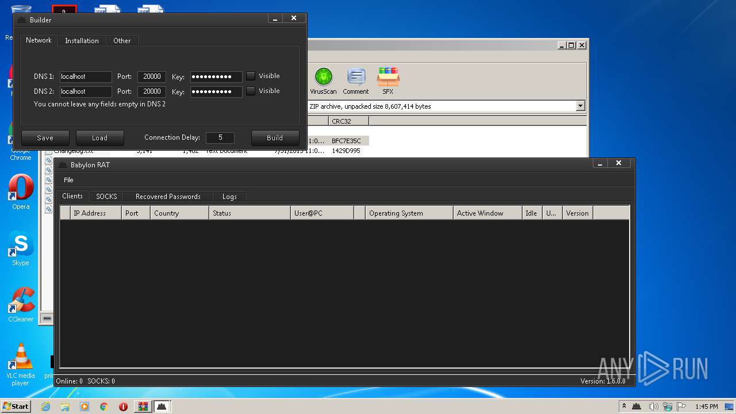Select the Installation tab in Builder

82,41
